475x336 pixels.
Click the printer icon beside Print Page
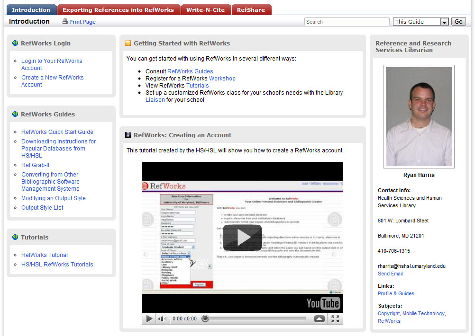coord(65,22)
